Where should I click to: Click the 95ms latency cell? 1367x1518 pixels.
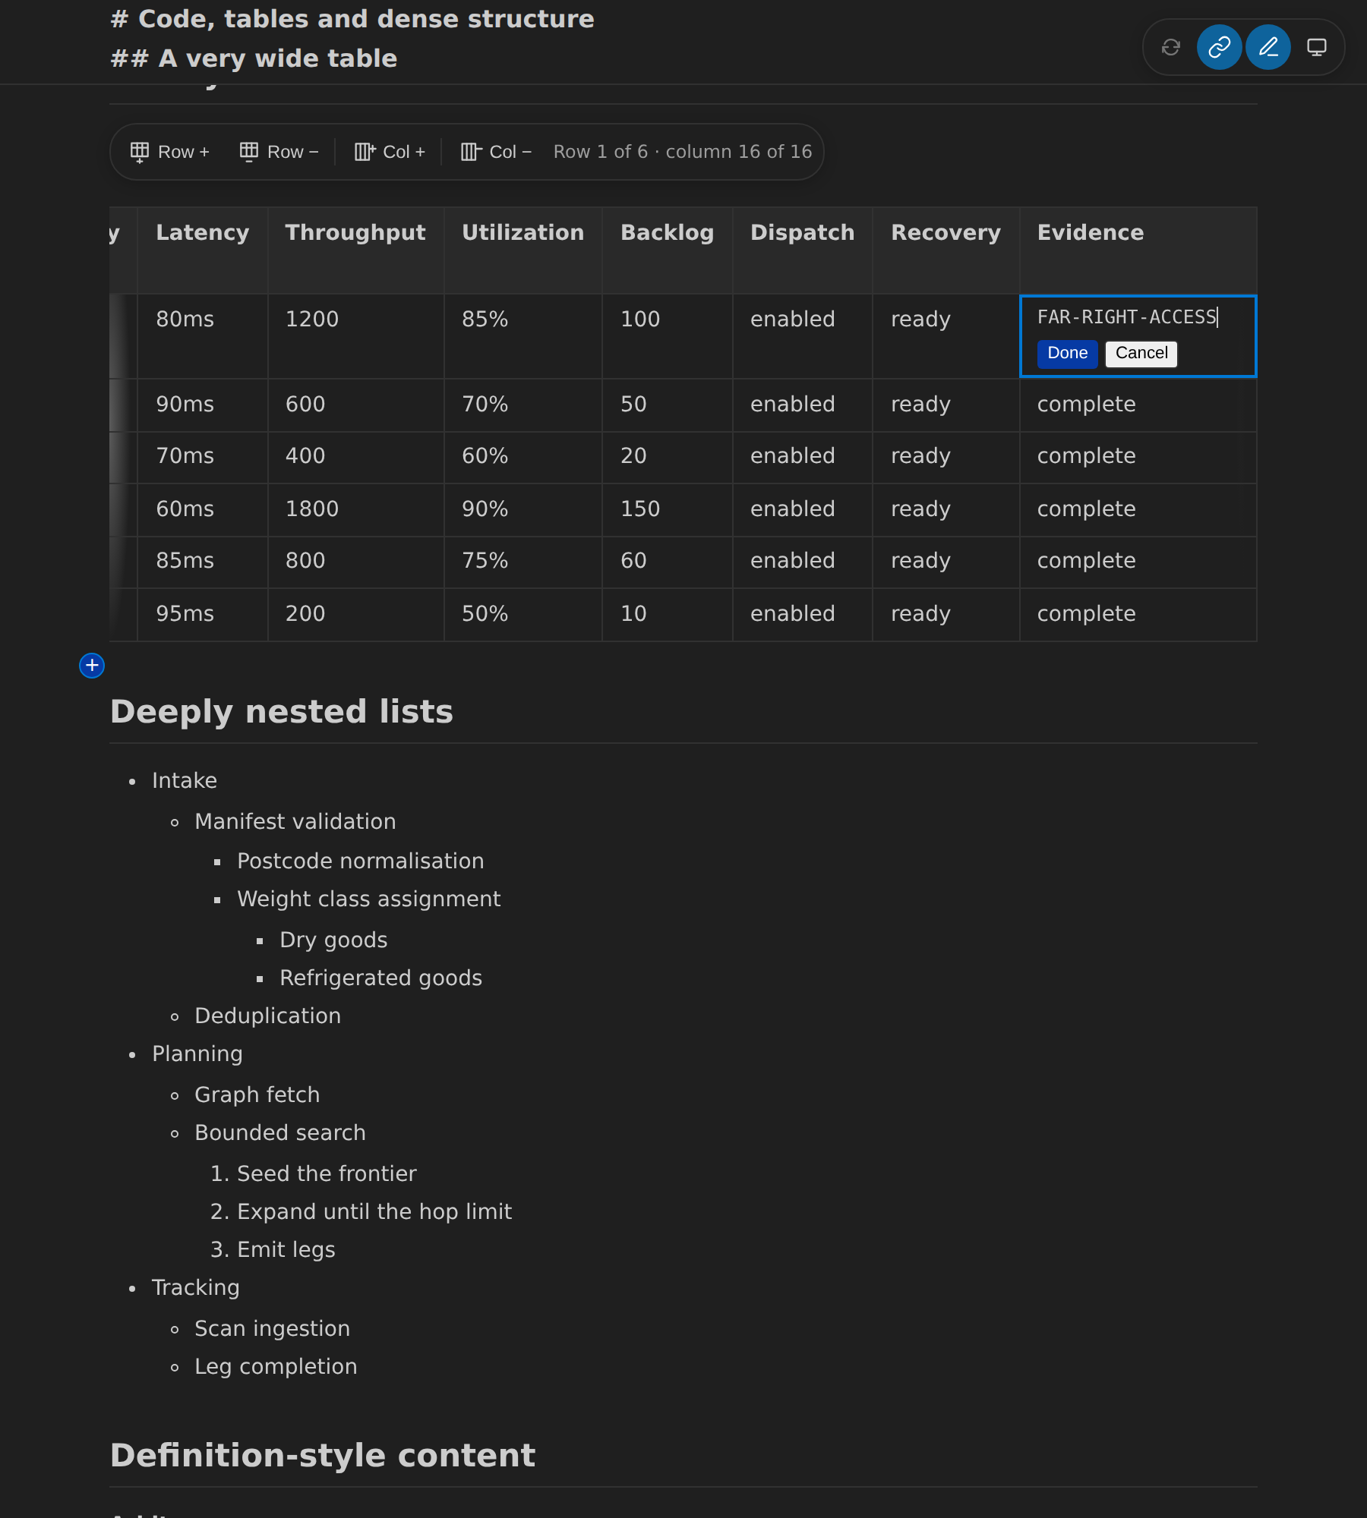click(203, 614)
